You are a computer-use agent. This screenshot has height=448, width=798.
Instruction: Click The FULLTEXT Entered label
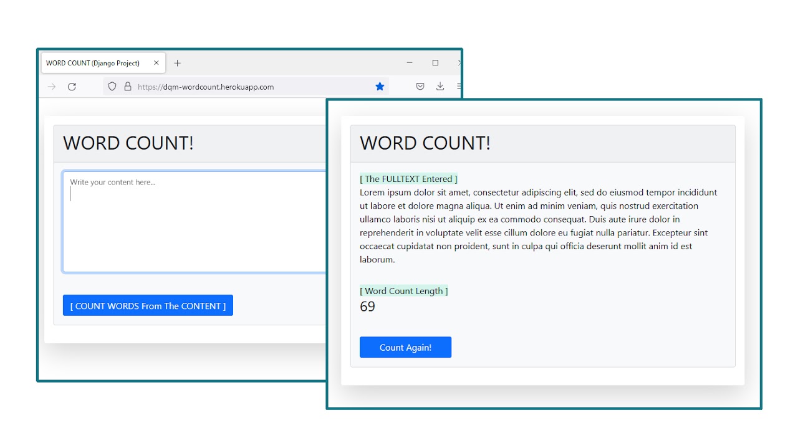pyautogui.click(x=408, y=179)
